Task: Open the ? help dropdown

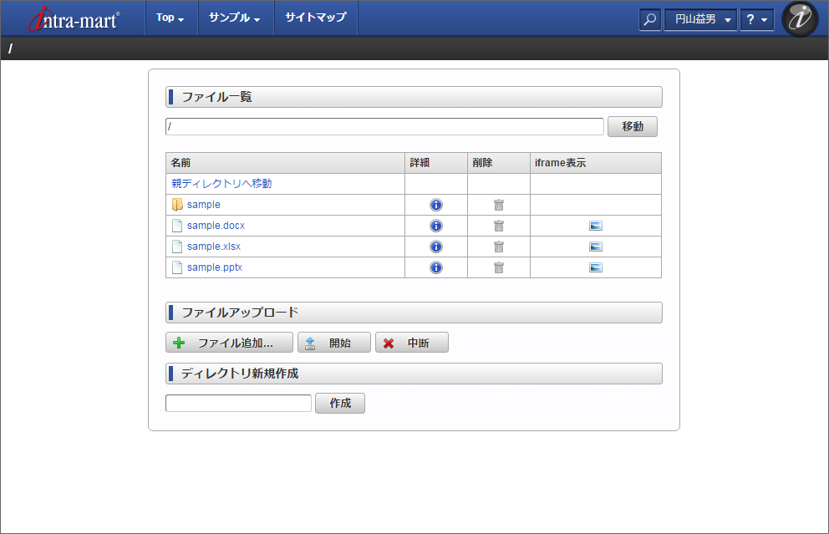Action: click(756, 19)
